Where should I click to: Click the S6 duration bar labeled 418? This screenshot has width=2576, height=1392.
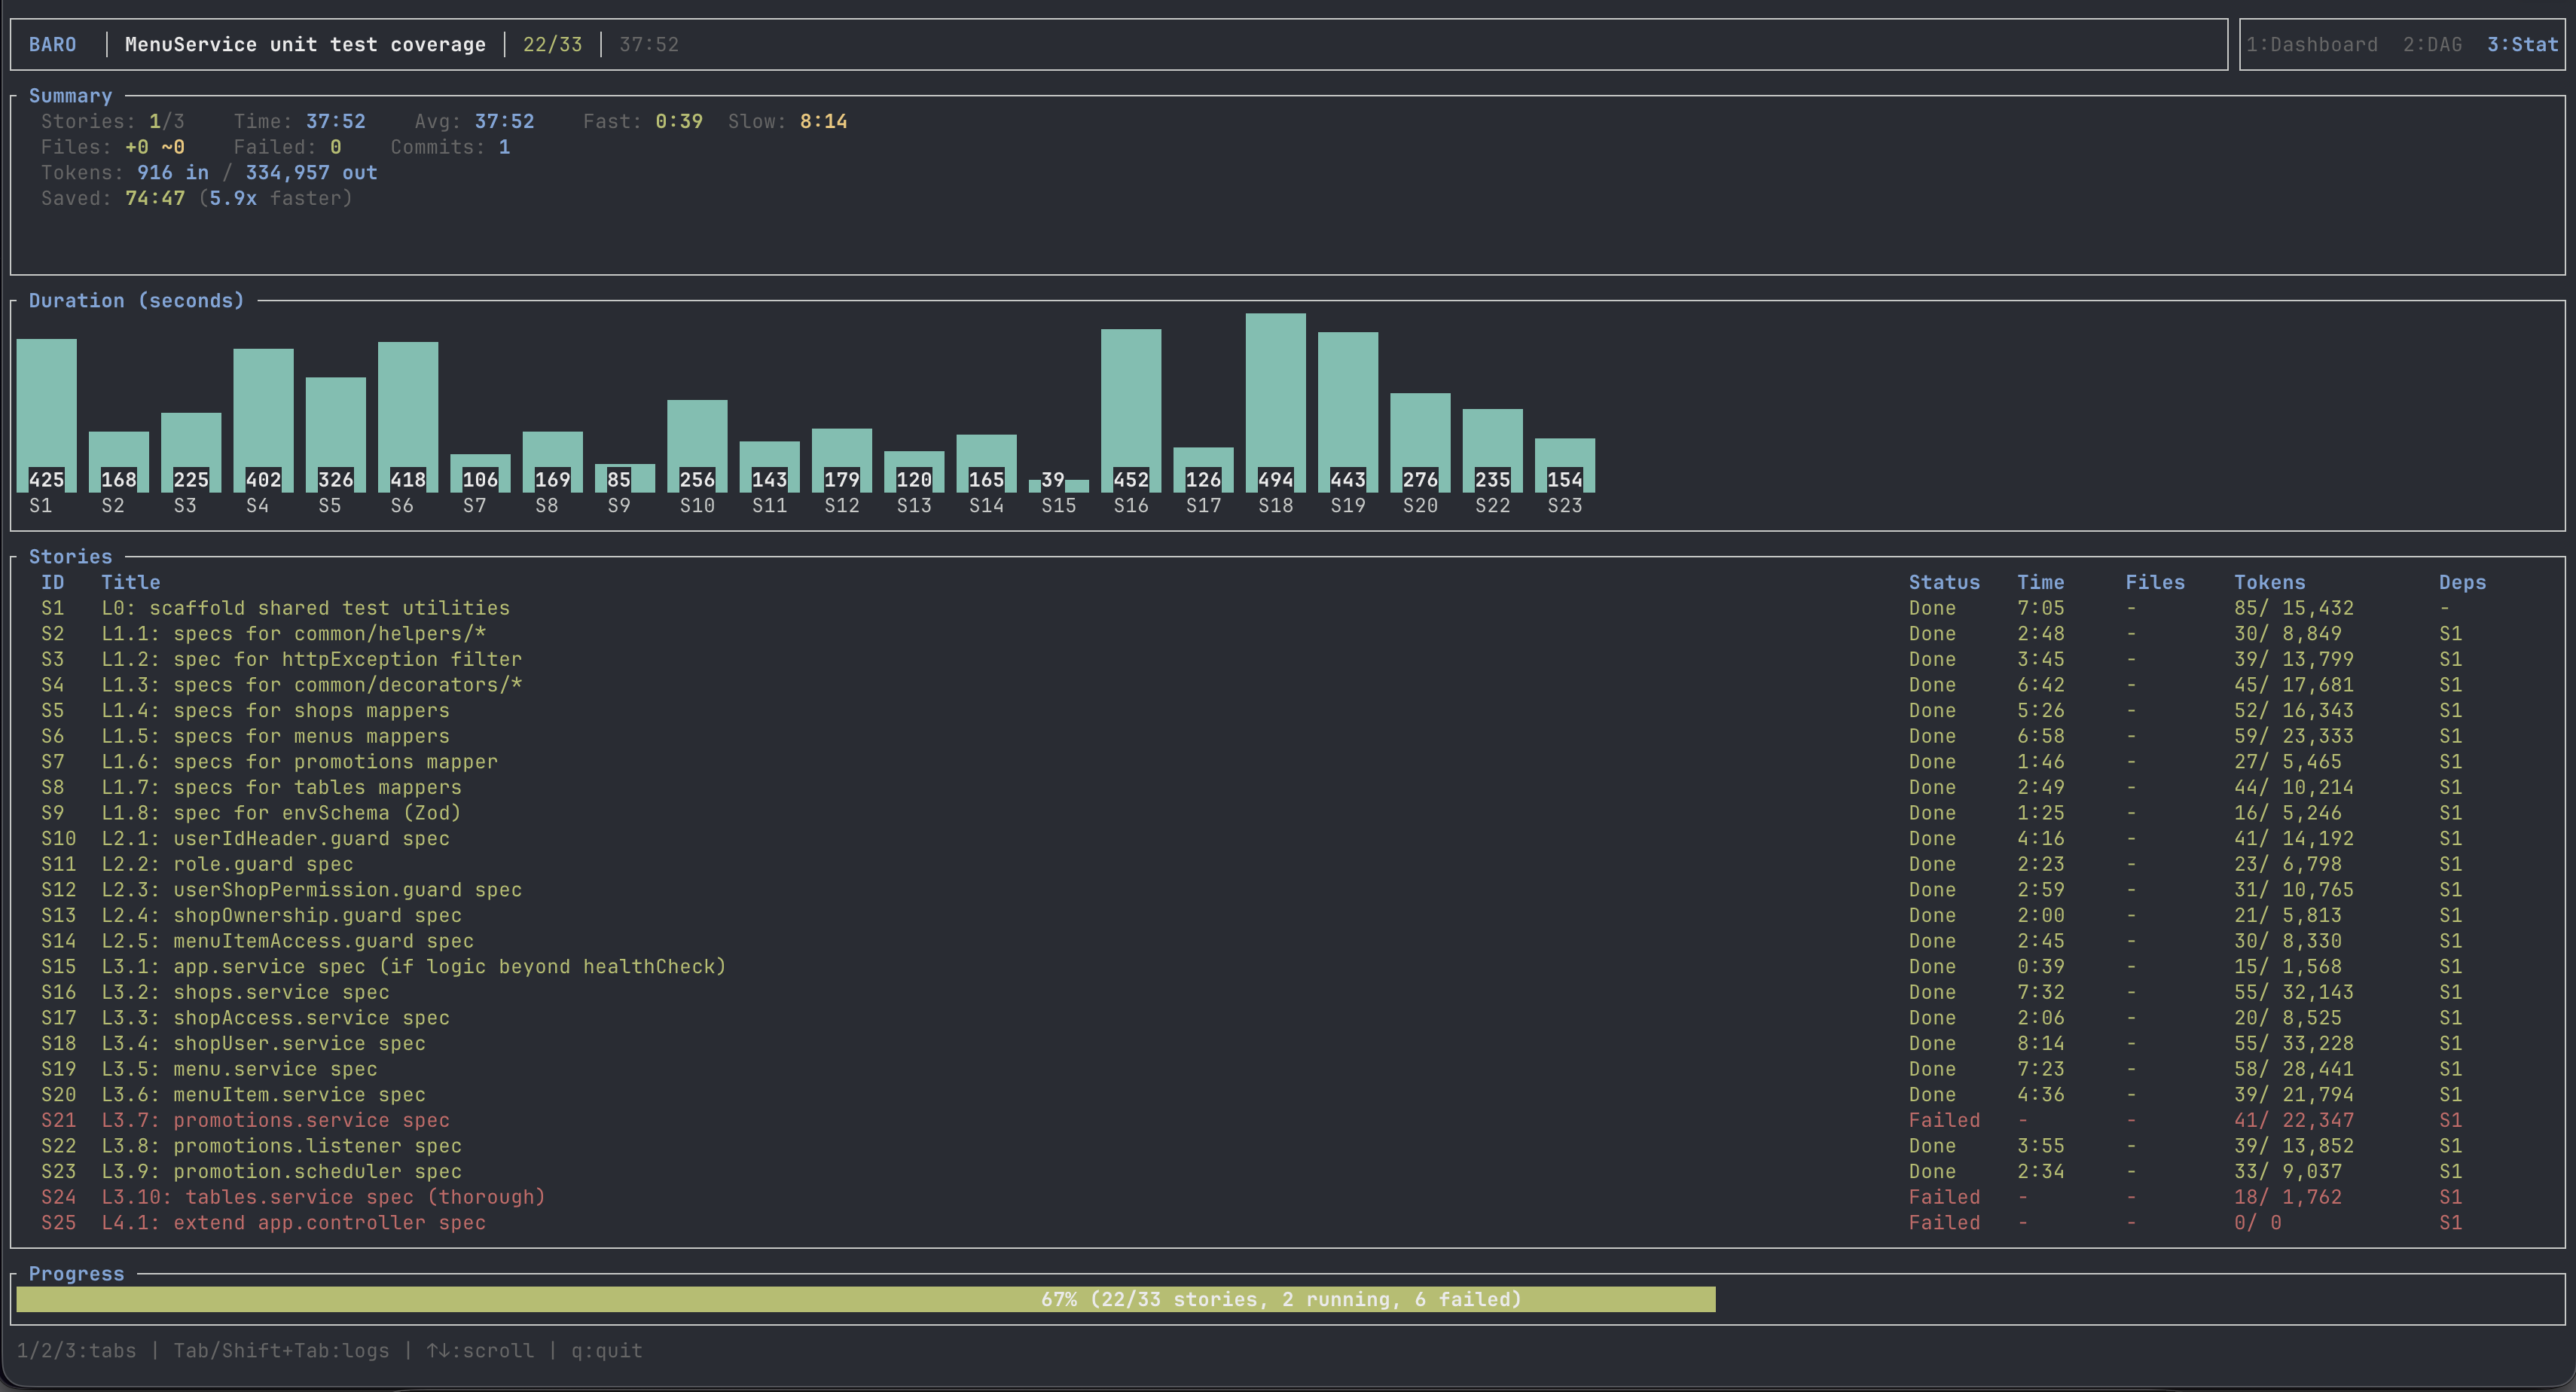click(x=408, y=417)
